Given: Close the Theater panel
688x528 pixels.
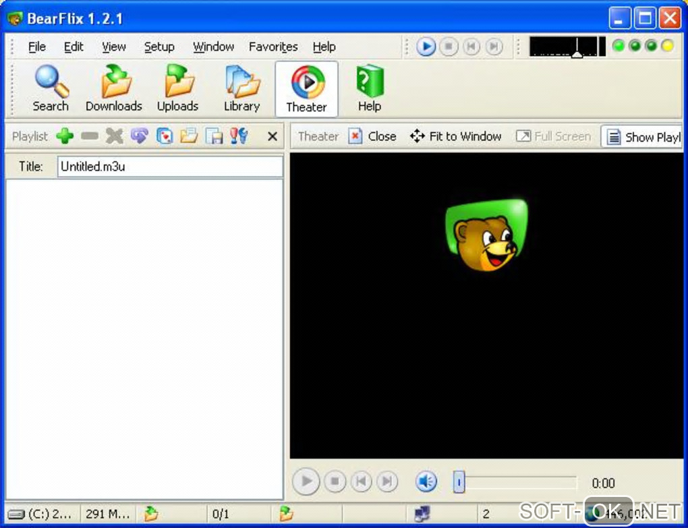Looking at the screenshot, I should click(372, 136).
